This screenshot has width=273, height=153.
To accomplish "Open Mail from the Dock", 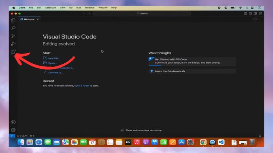I will [57, 142].
